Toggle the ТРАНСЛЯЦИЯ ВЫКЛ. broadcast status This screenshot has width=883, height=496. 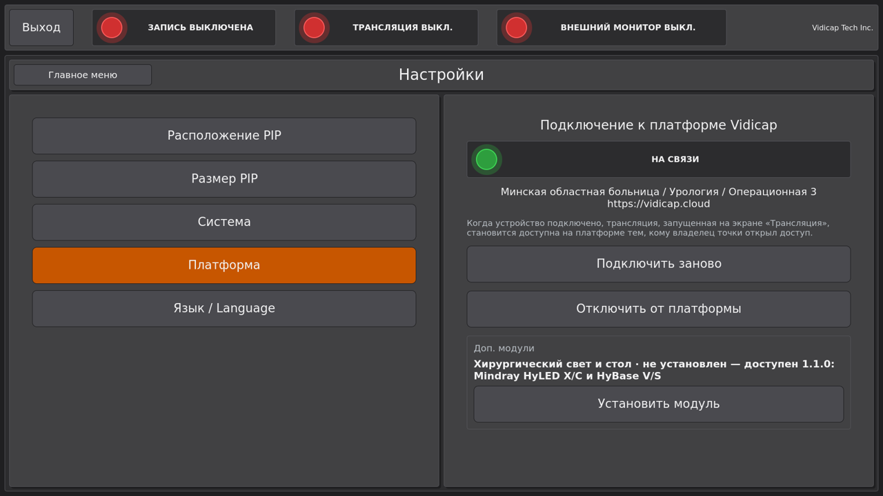386,28
